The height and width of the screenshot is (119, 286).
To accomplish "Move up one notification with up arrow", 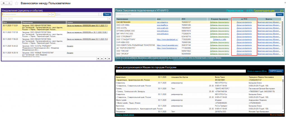I will click(x=102, y=58).
